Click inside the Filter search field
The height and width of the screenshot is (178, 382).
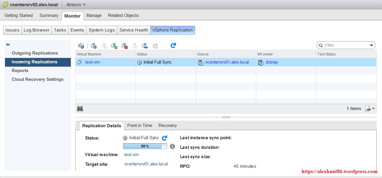coord(345,45)
